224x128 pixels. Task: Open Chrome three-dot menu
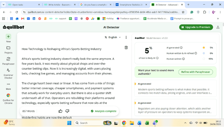[220, 12]
